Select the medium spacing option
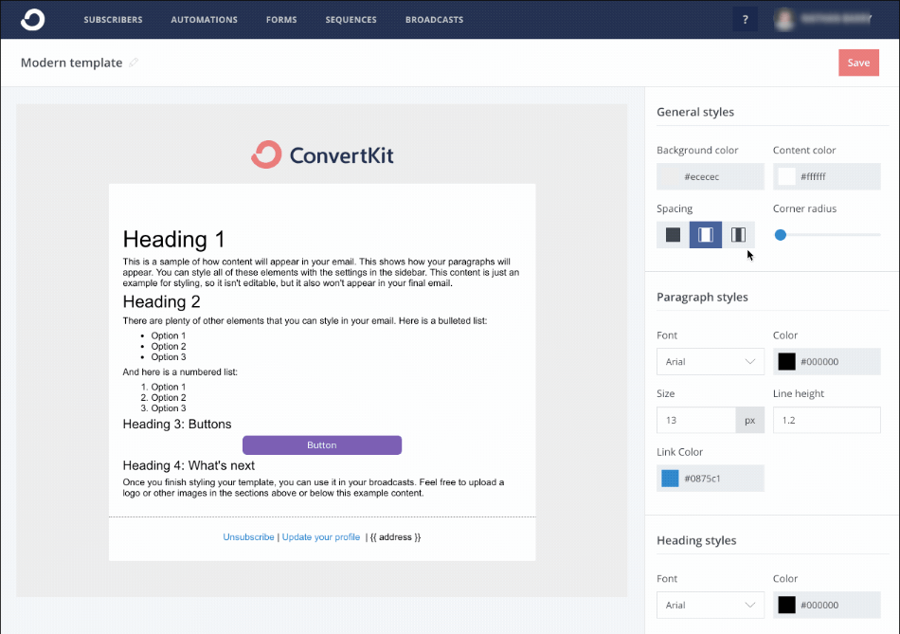The width and height of the screenshot is (900, 634). (x=706, y=234)
